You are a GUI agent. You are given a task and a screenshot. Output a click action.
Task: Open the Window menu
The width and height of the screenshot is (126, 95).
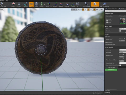click(2, 1)
